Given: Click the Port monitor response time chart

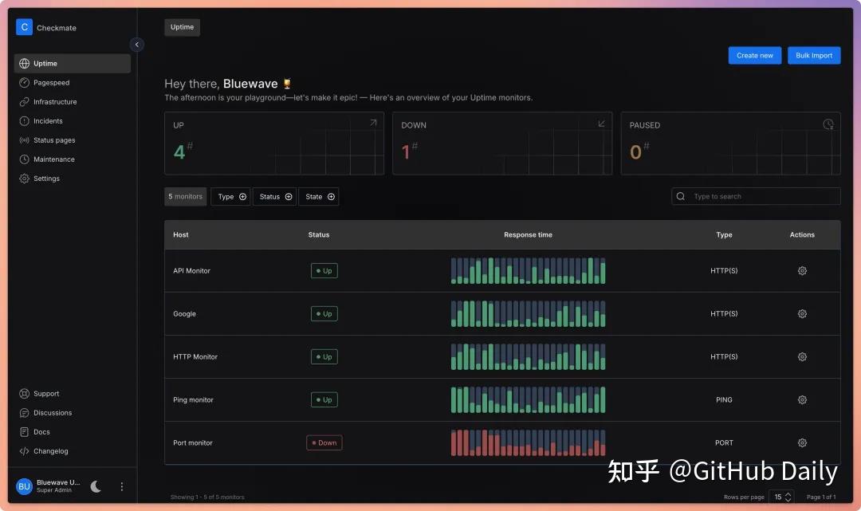Looking at the screenshot, I should (x=528, y=443).
